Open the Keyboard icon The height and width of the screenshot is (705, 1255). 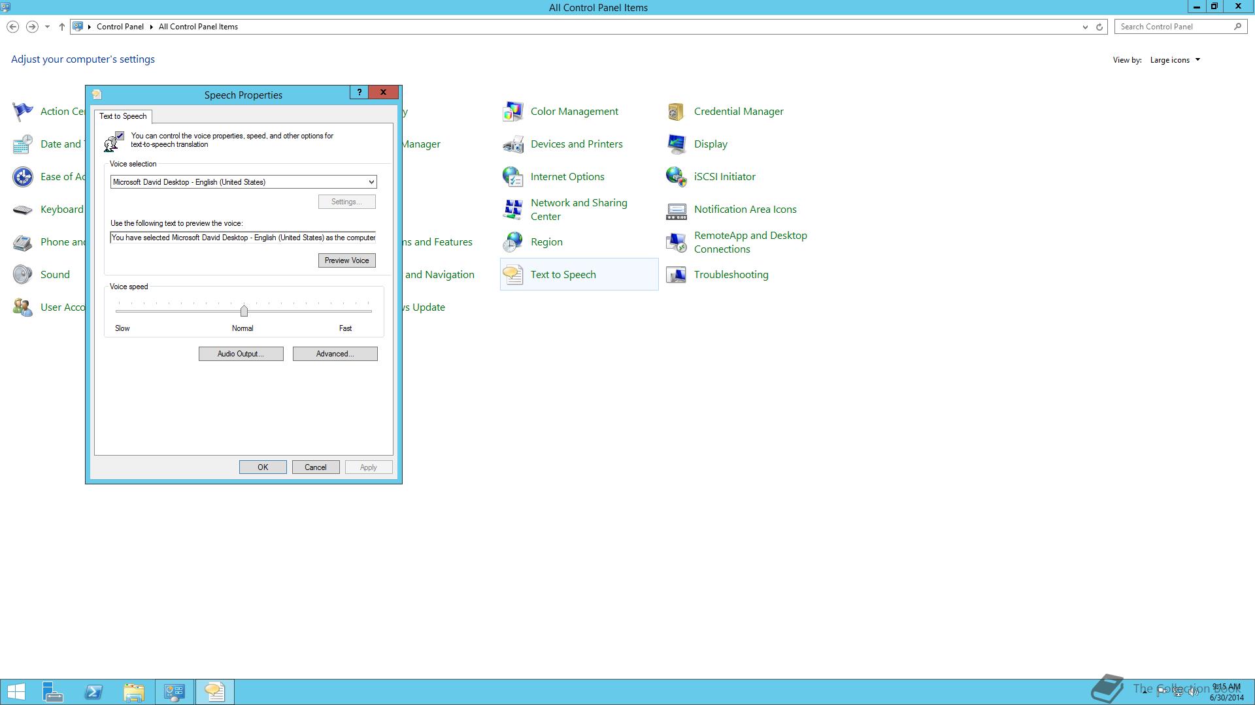coord(23,210)
